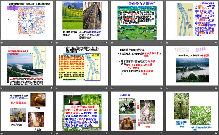The image size is (219, 135).
Task: Select slide 17 about 都江堰使成都平原成为天府之国
Action: 27,66
